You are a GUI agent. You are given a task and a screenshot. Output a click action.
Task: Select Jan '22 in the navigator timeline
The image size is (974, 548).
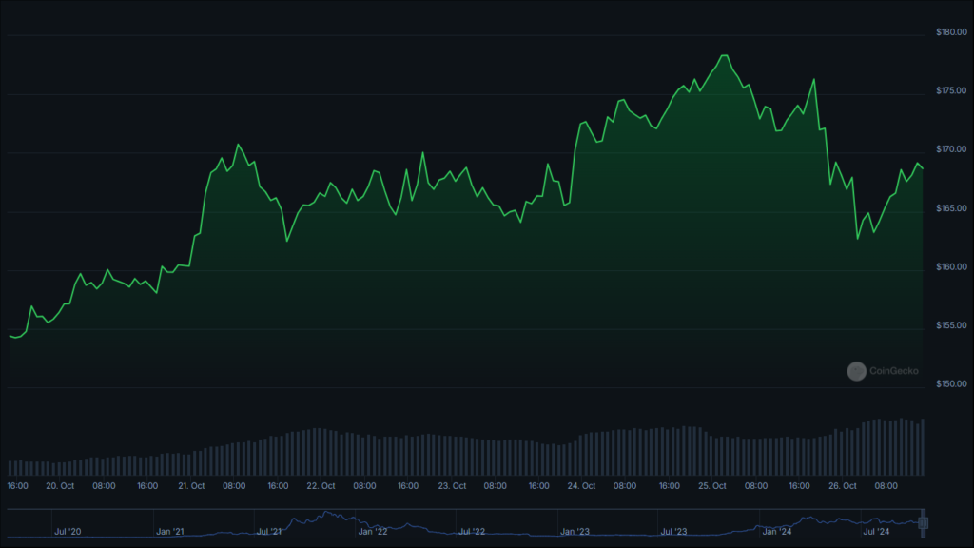click(x=373, y=531)
